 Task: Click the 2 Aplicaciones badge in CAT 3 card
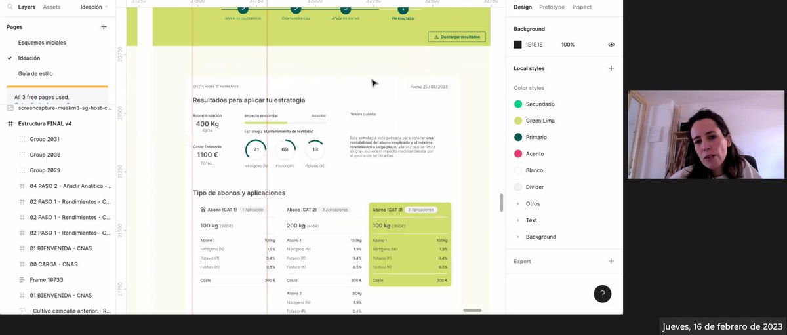(x=421, y=210)
